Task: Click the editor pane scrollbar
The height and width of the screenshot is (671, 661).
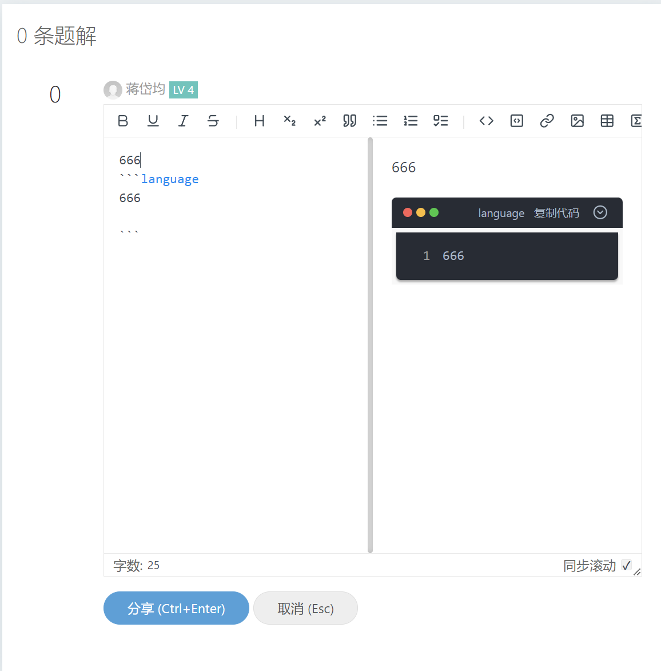Action: [x=370, y=345]
